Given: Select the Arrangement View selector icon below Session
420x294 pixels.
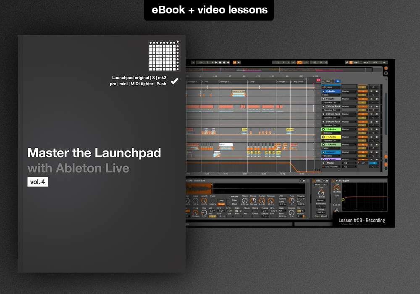Looking at the screenshot, I should pyautogui.click(x=386, y=73).
